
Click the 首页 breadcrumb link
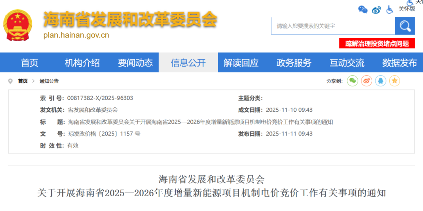23,81
